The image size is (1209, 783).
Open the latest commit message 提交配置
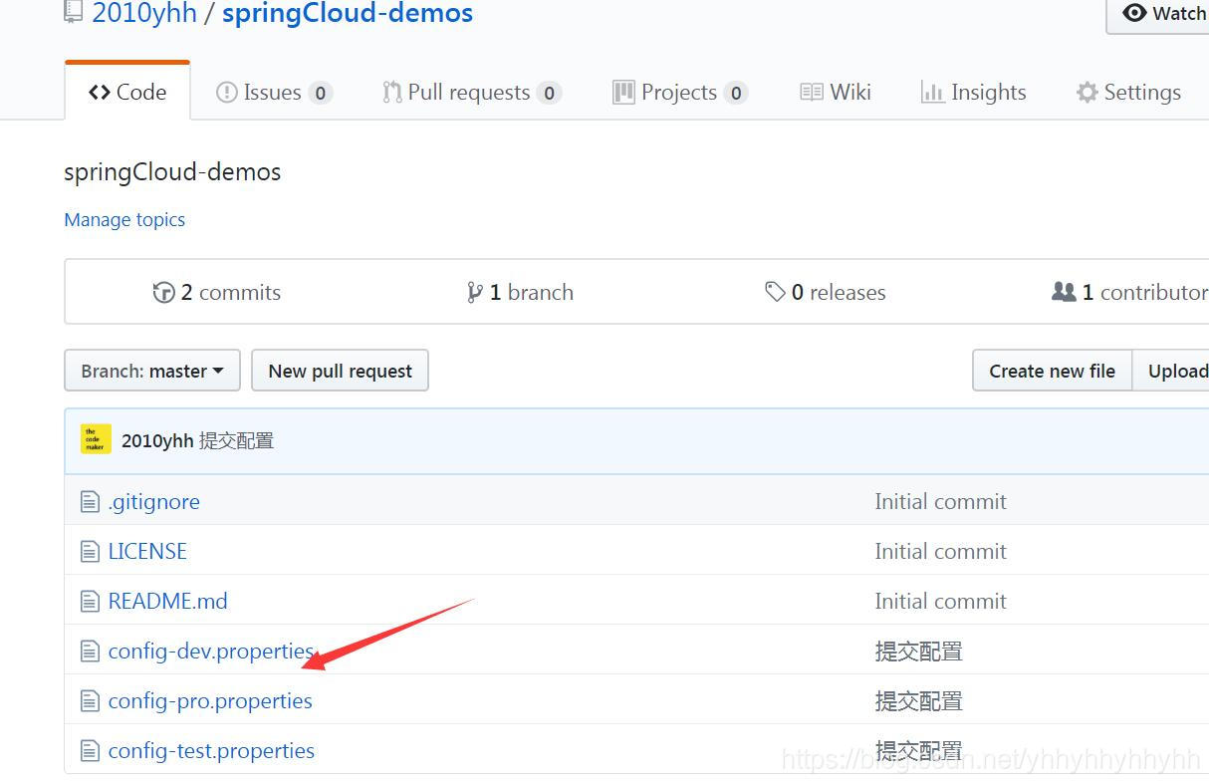point(237,441)
